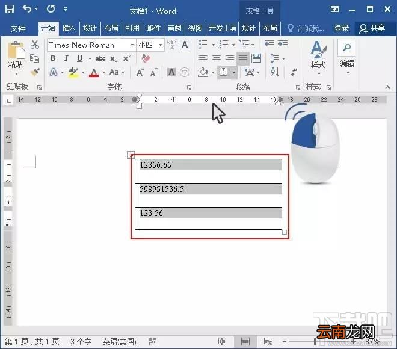Viewport: 397px width, 349px height.
Task: Open the Font dialog launcher
Action: point(189,88)
